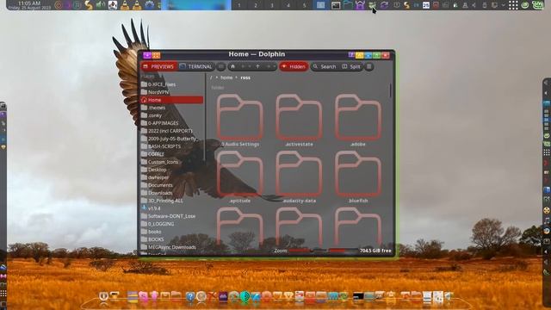Screen dimensions: 551x310
Task: Select 0-APPIMAGES in Places panel
Action: [x=172, y=123]
